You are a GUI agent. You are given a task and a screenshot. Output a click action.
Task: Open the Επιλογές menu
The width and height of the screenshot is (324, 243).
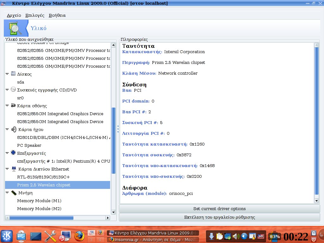pos(35,16)
